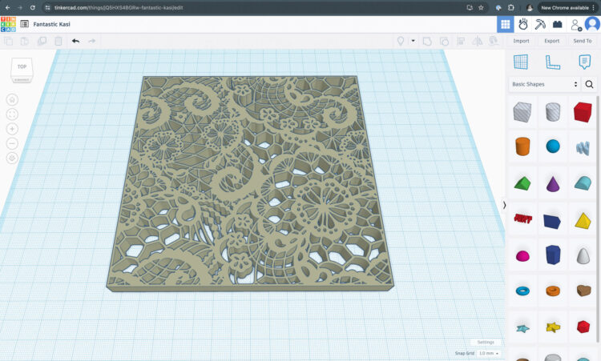Viewport: 601px width, 361px height.
Task: Open the Send To menu
Action: [583, 41]
